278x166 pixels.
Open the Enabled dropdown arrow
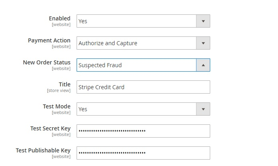click(203, 21)
